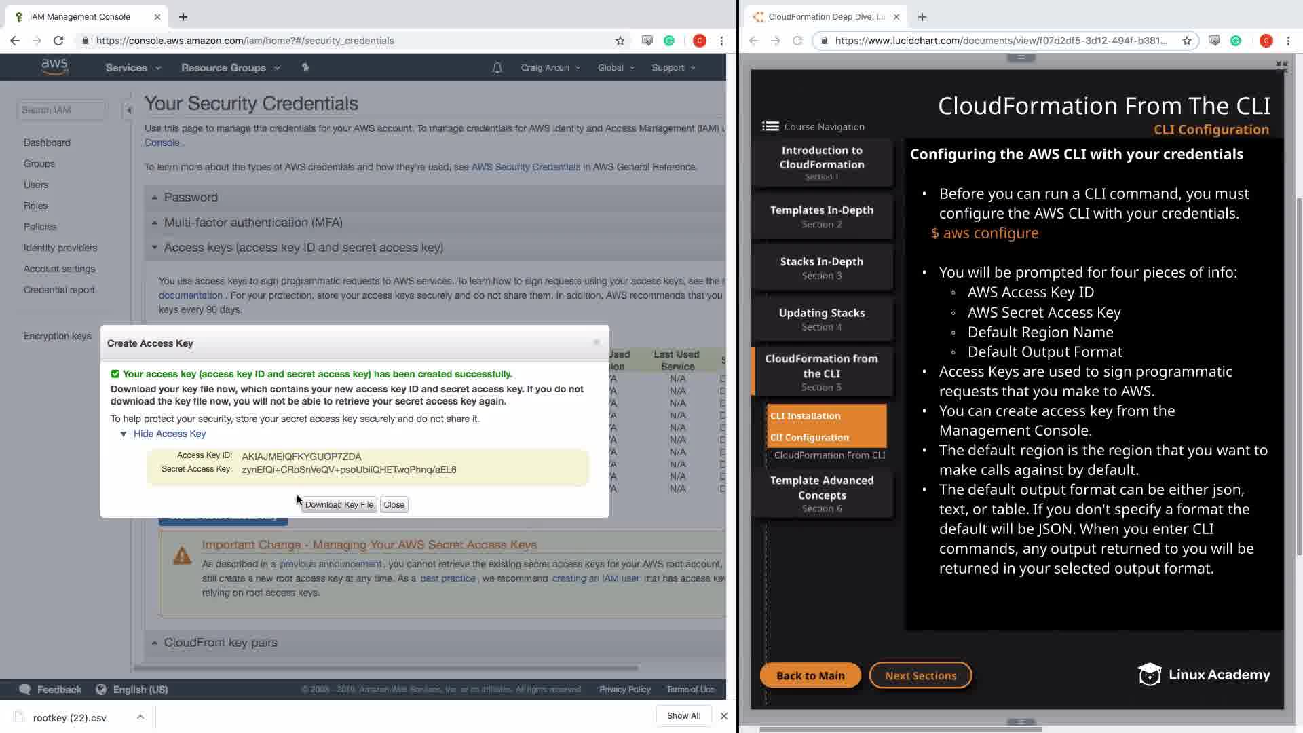
Task: Open CLI Installation lesson item
Action: [x=805, y=416]
